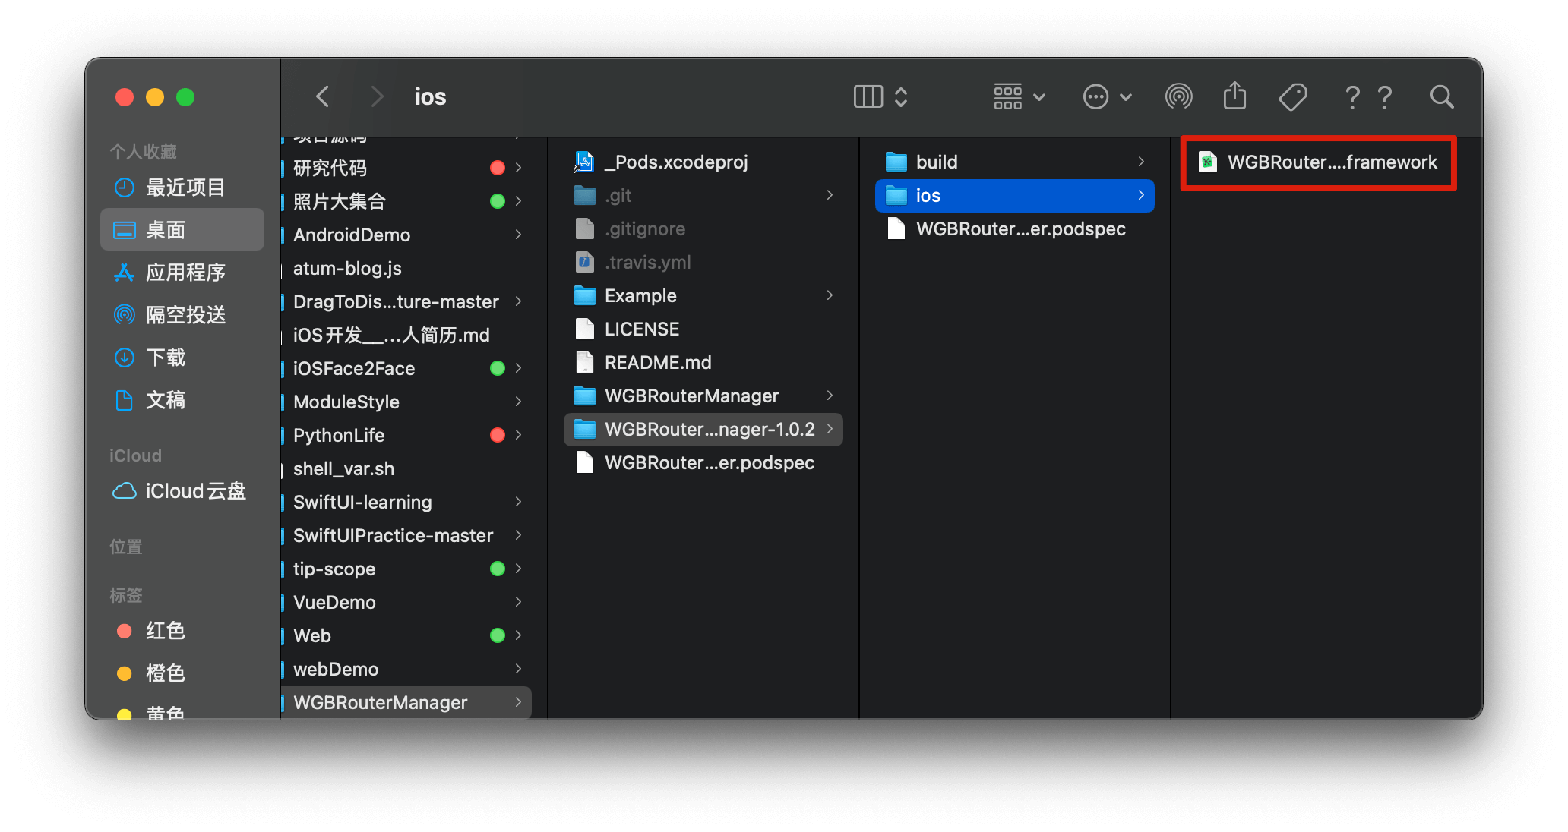Open the PythonLife folder
Viewport: 1568px width, 832px height.
click(339, 436)
